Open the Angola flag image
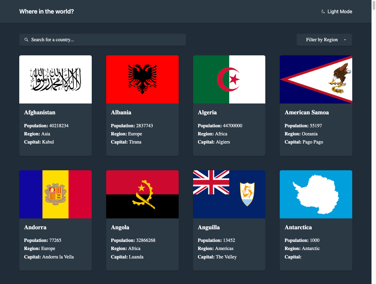This screenshot has height=284, width=376. (x=142, y=194)
